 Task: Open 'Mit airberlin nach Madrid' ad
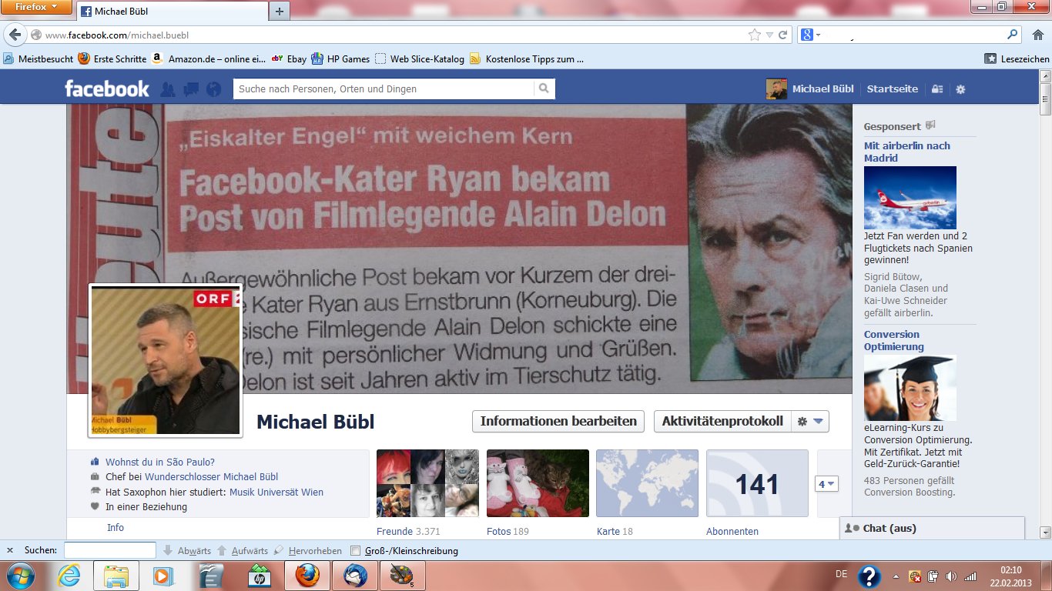click(907, 152)
